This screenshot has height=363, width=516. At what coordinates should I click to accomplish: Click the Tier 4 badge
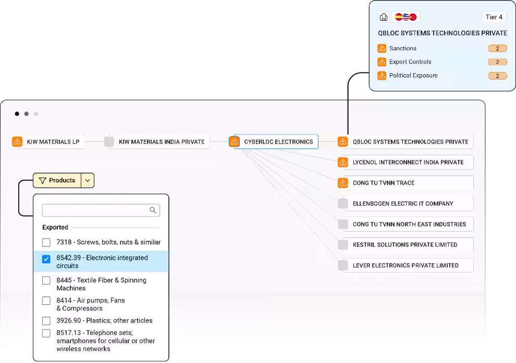[494, 17]
